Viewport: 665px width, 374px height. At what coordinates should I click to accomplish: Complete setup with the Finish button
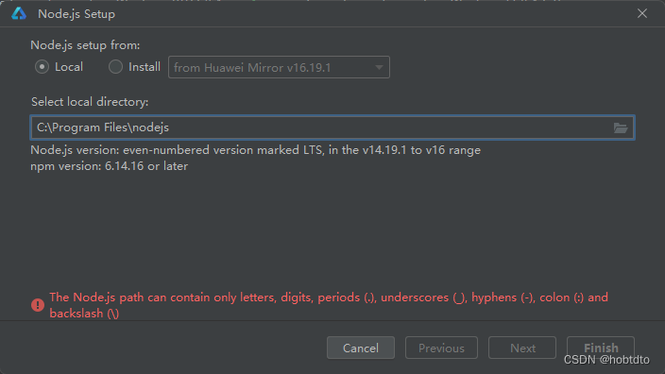tap(601, 348)
